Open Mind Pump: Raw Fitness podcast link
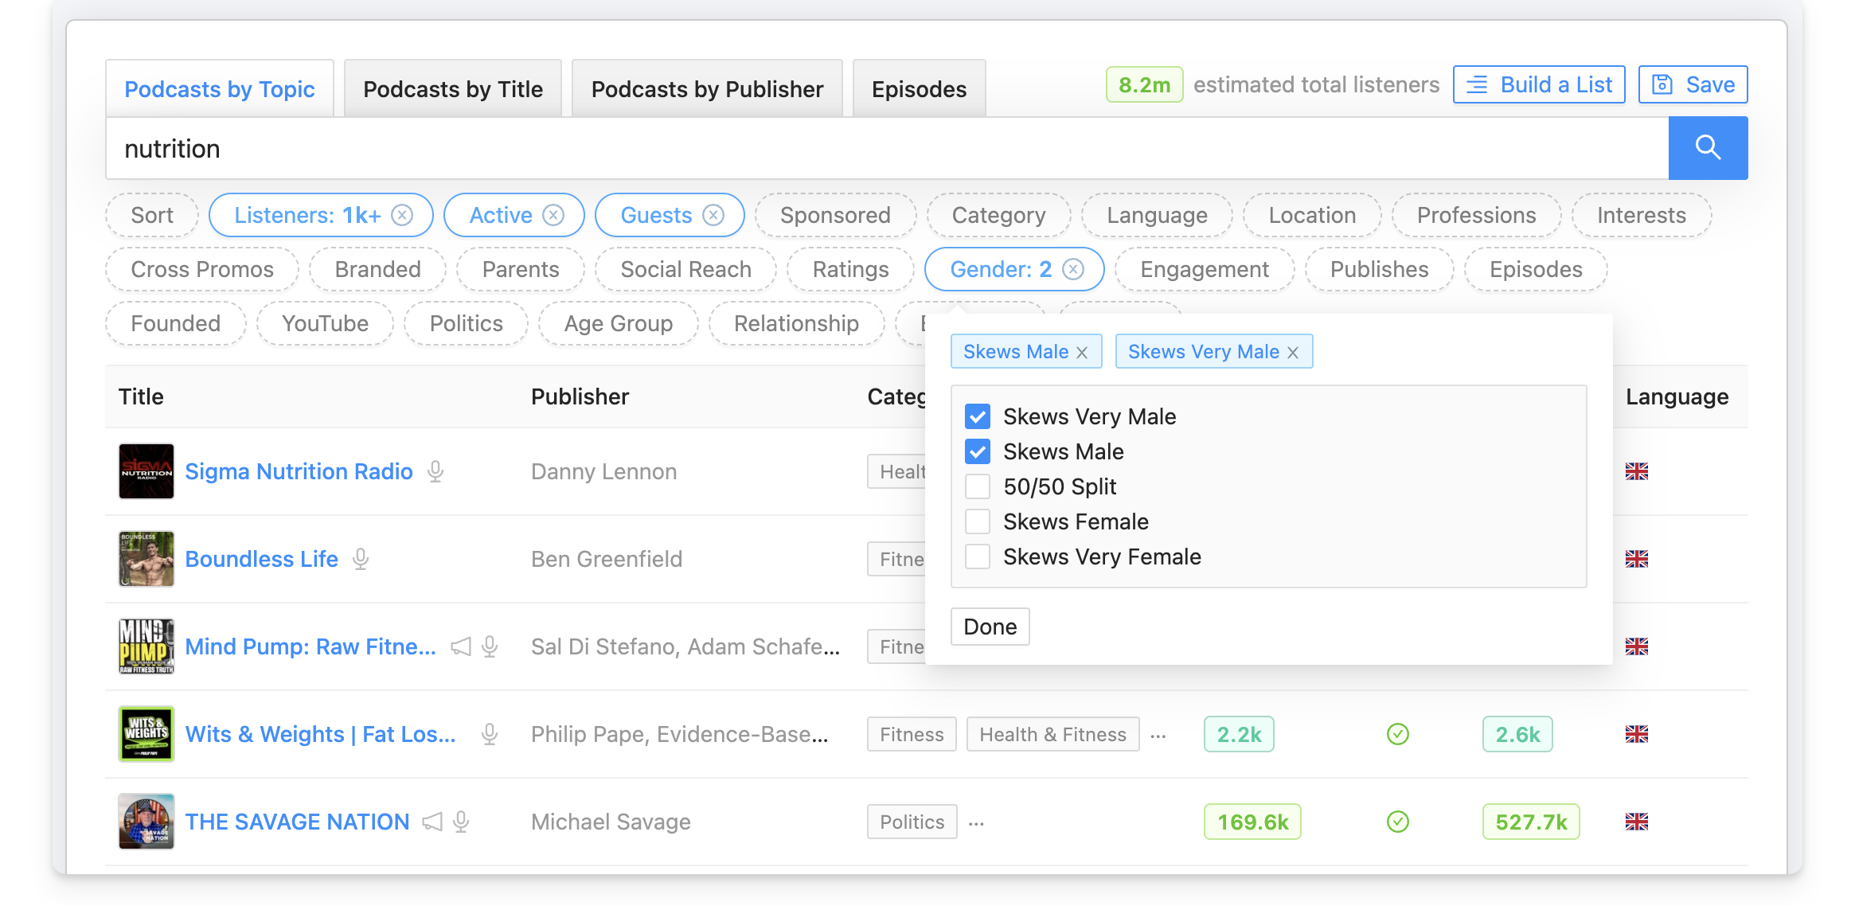 310,646
